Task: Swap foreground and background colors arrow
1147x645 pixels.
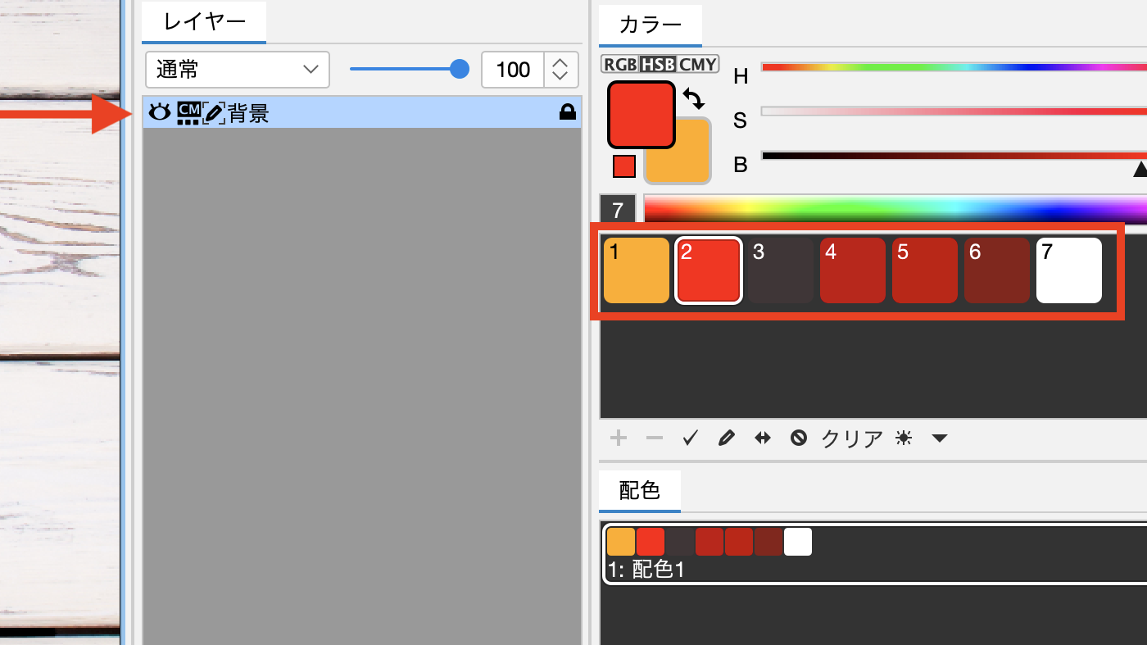Action: [x=693, y=99]
